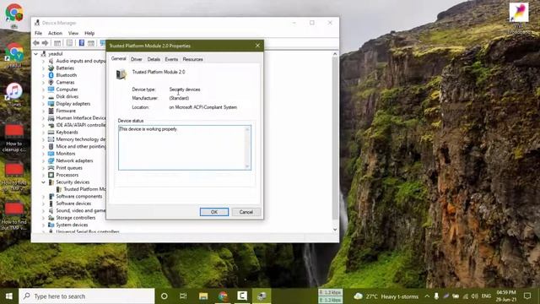Expand the System devices category
Viewport: 540px width, 304px height.
point(43,225)
